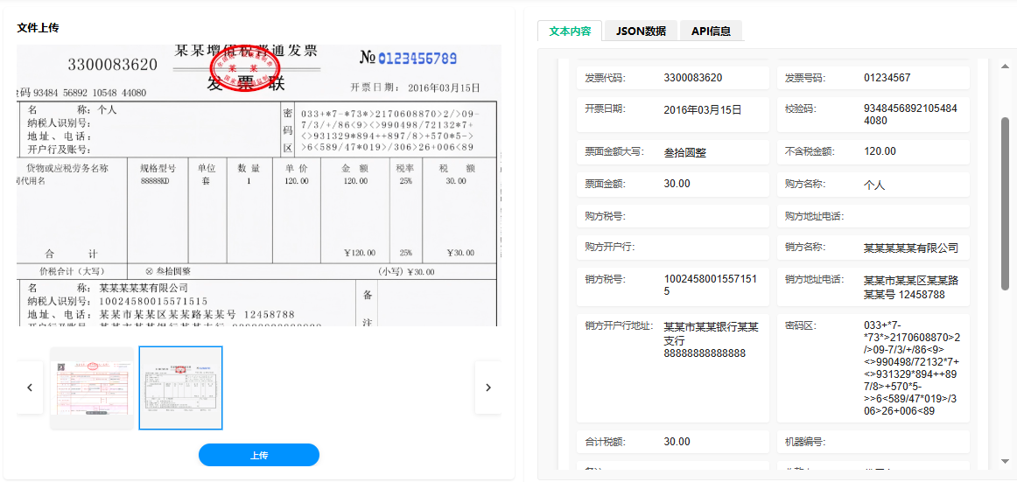Click the blue 上传 button
This screenshot has width=1017, height=482.
tap(259, 455)
